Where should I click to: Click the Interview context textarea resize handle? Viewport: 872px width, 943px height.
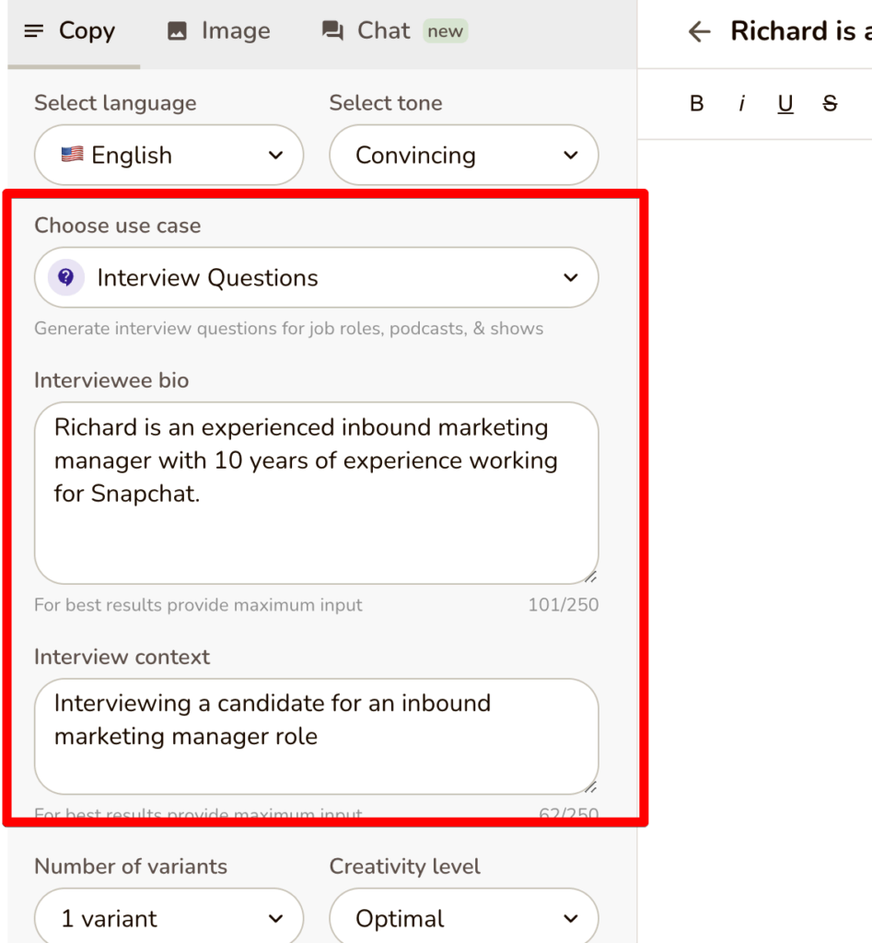588,786
